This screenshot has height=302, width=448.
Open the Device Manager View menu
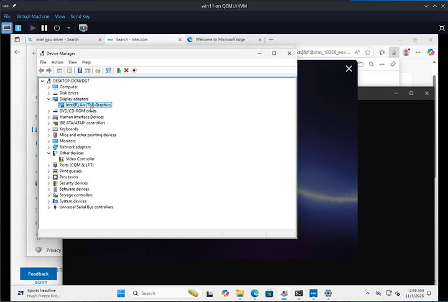click(x=73, y=62)
